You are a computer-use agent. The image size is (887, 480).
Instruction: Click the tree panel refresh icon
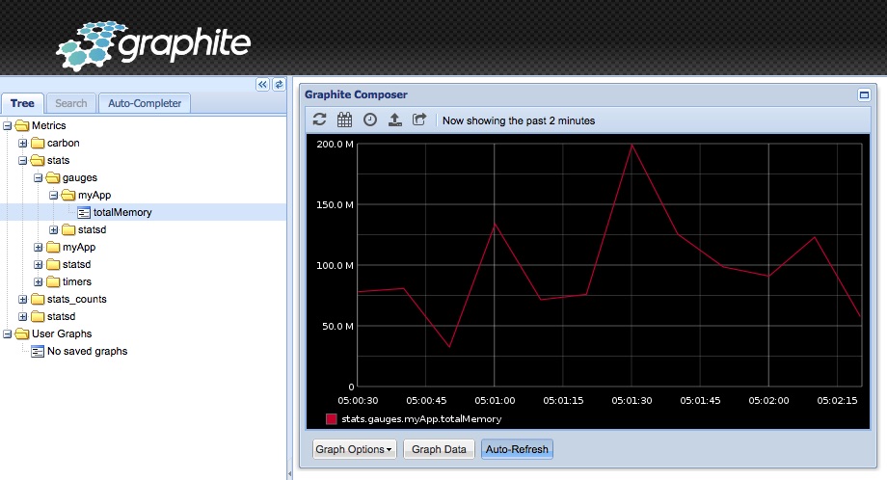click(x=279, y=84)
